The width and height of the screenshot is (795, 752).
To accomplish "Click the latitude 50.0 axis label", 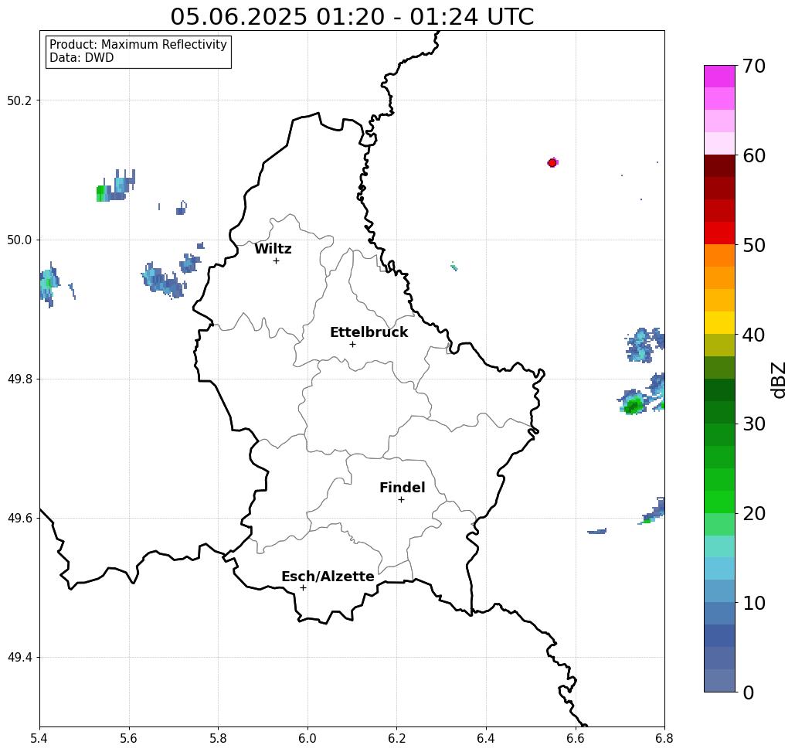I will click(x=19, y=240).
